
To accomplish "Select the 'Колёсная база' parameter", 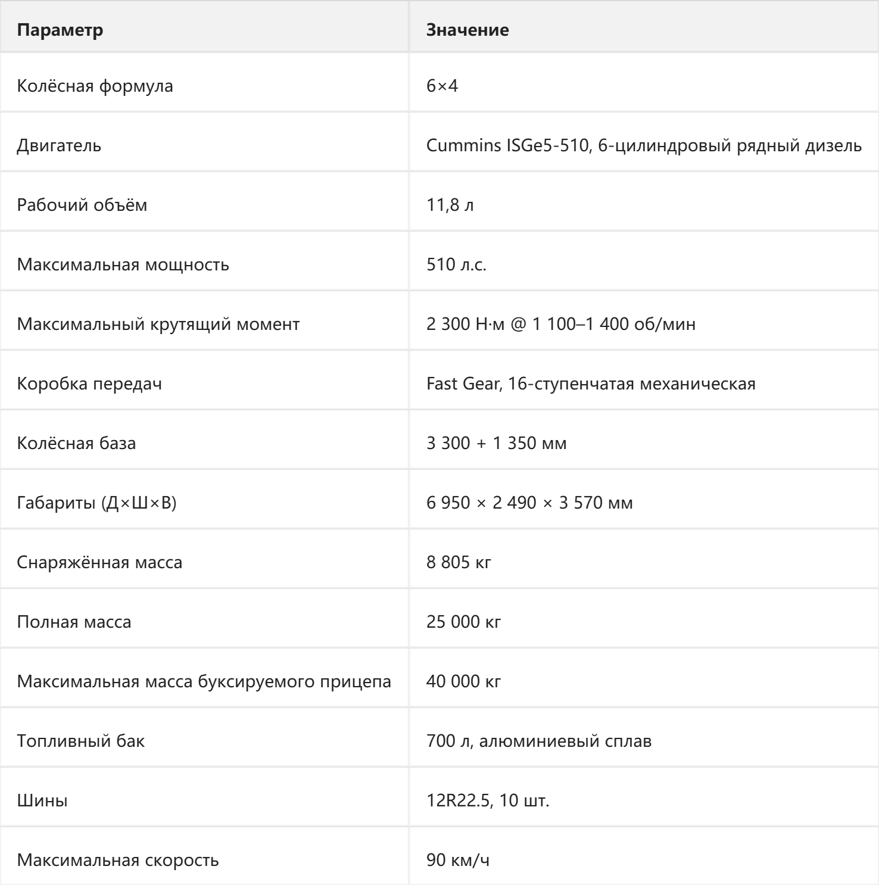I will point(76,443).
